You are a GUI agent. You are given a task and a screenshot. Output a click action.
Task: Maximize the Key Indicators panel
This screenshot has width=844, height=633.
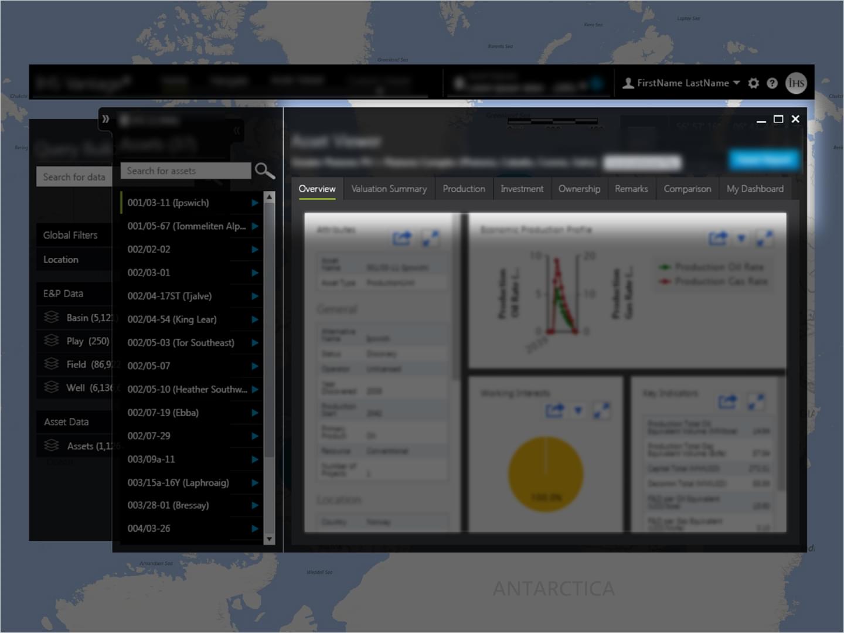point(756,401)
